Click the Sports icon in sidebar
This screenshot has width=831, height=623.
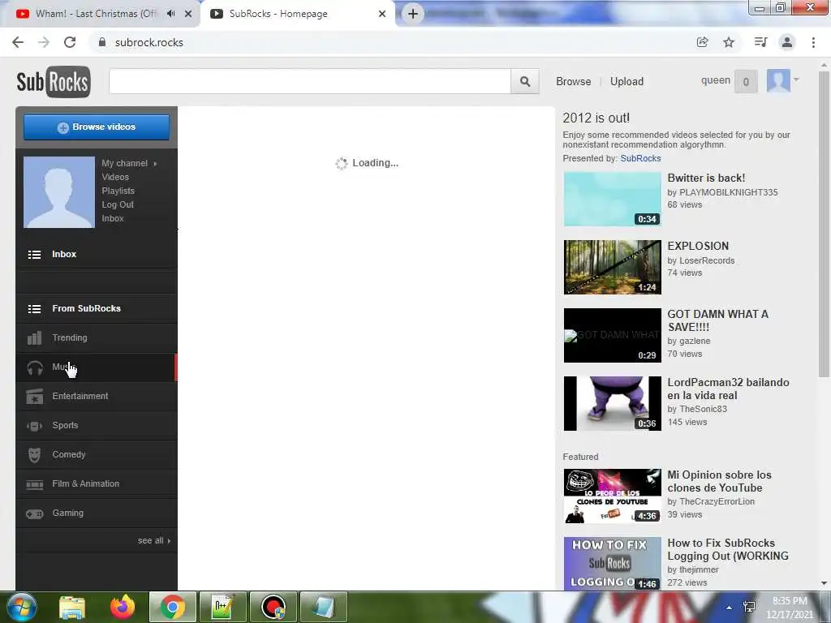click(x=35, y=425)
